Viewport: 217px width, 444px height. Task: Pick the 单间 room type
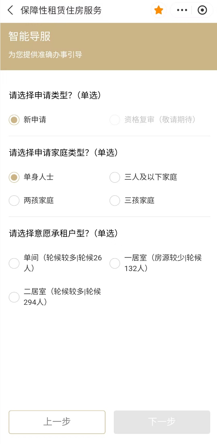pyautogui.click(x=14, y=263)
